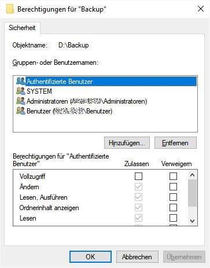Check Verweigern in the Lesen row
This screenshot has height=268, width=210.
click(x=173, y=218)
